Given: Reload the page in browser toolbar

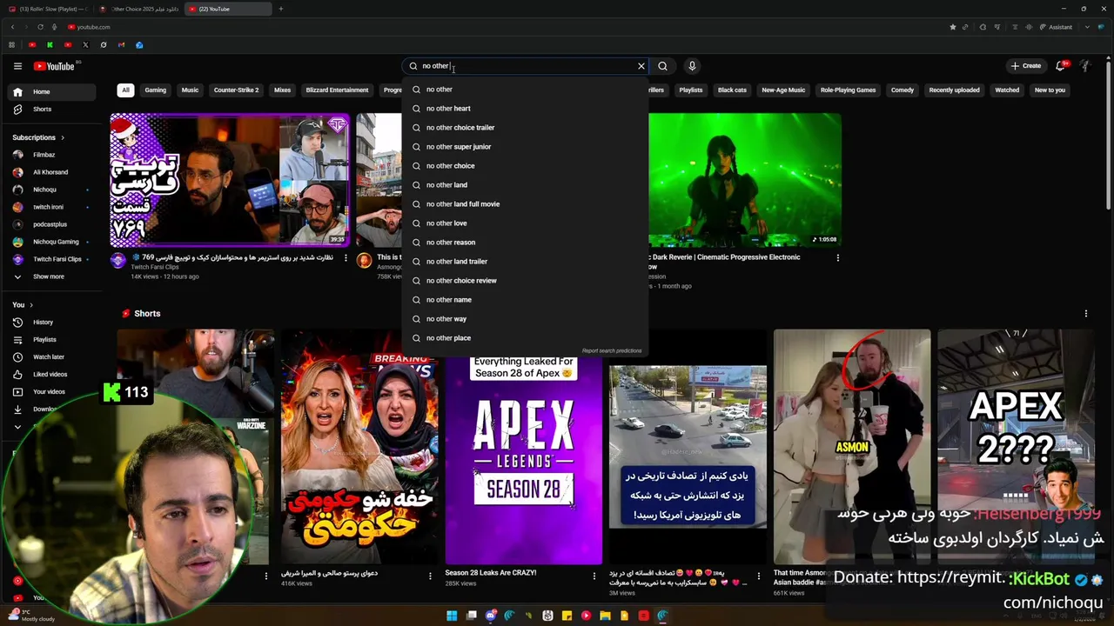Looking at the screenshot, I should click(40, 27).
